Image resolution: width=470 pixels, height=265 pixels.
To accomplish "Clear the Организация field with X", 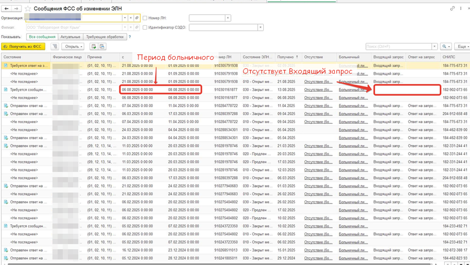I will pyautogui.click(x=131, y=18).
